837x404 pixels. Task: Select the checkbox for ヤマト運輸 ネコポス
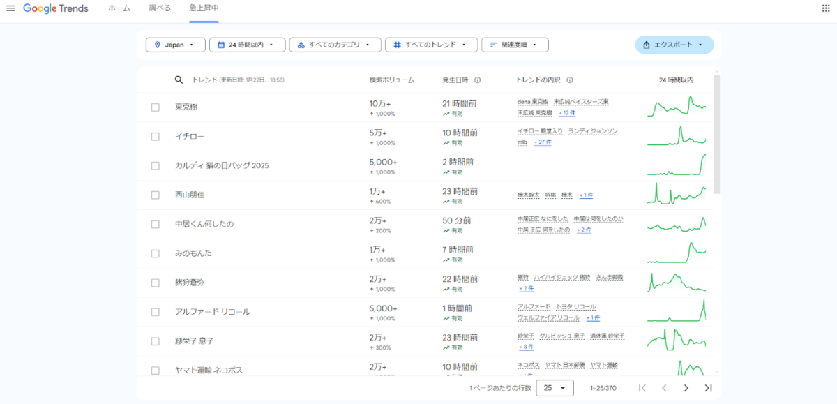[x=156, y=371]
